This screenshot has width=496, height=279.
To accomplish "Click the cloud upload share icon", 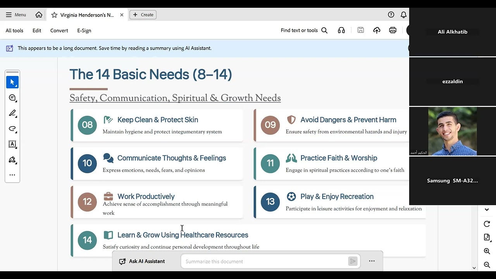I will coord(377,30).
